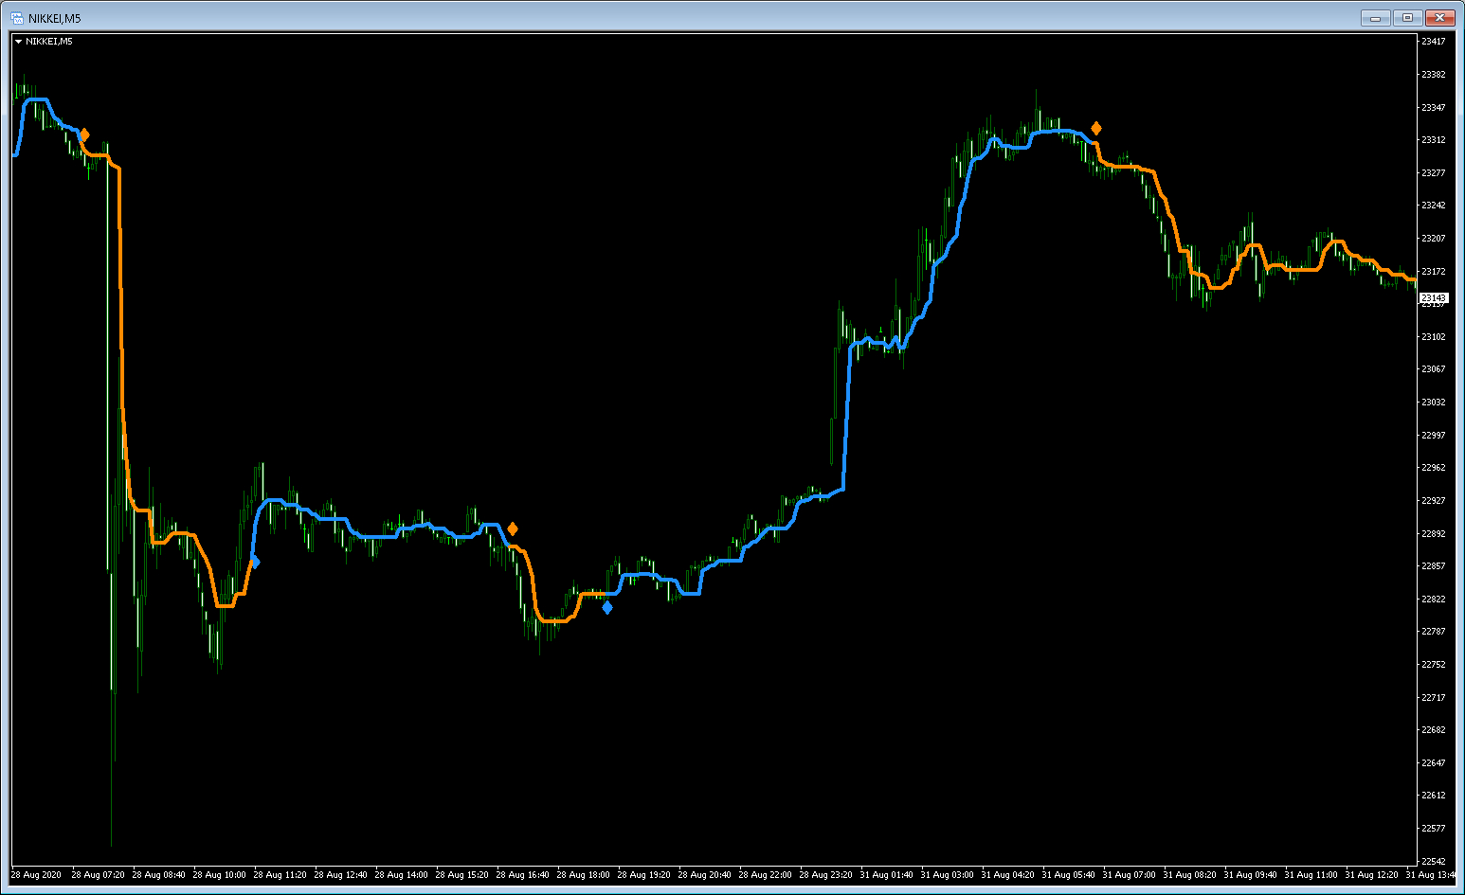The height and width of the screenshot is (895, 1465).
Task: Click the 23102 price scale label
Action: (x=1434, y=337)
